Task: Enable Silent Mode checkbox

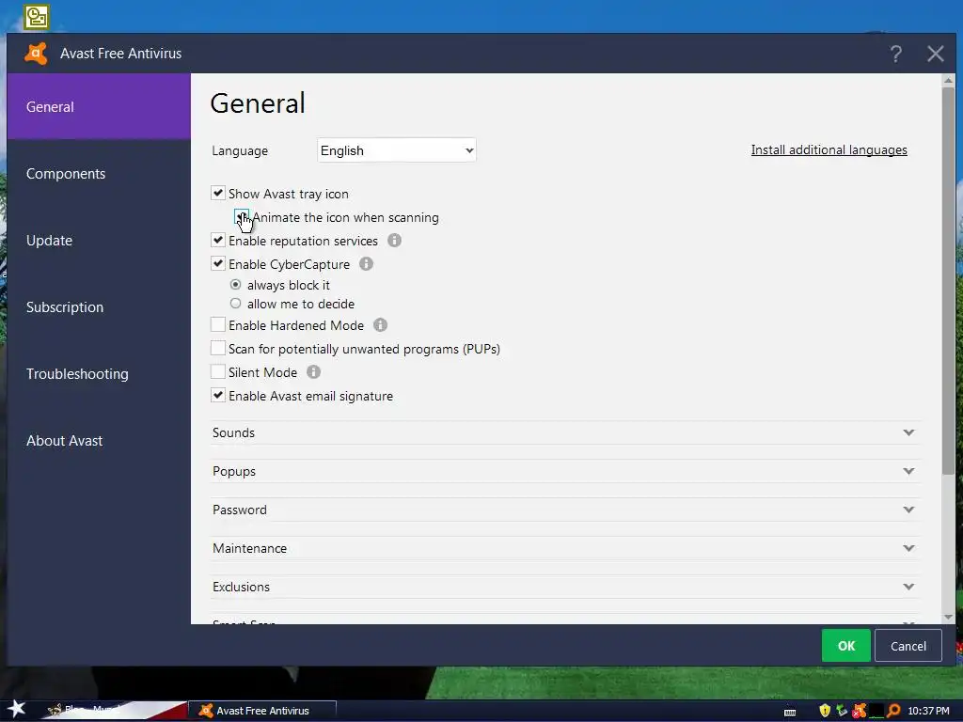Action: 218,371
